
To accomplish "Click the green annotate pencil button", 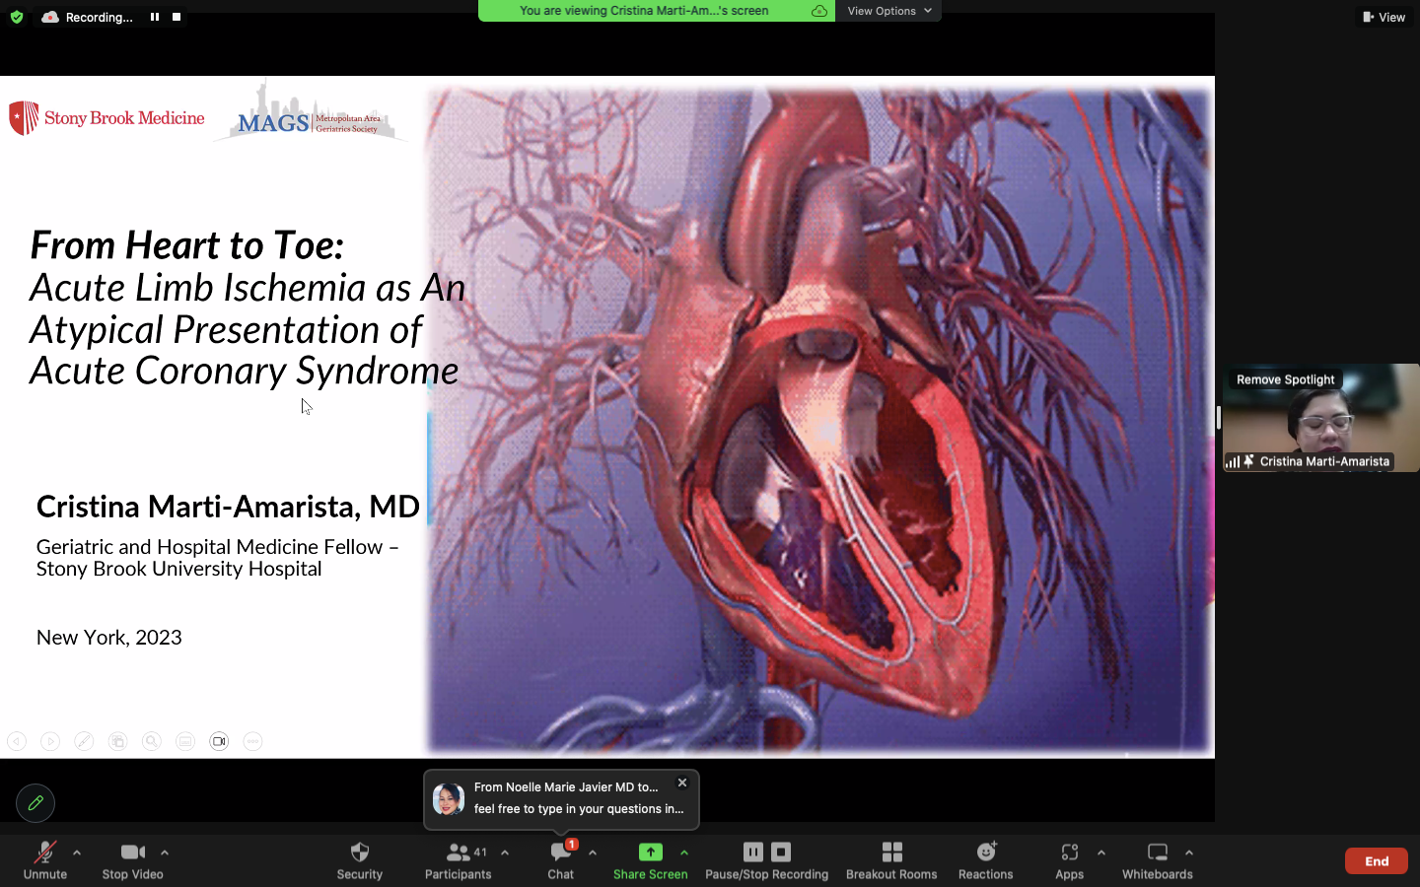I will 35,803.
